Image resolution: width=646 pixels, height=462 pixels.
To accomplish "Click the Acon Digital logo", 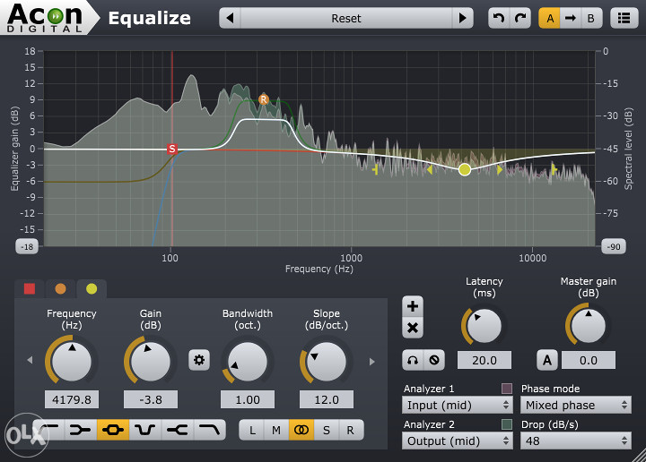I will click(45, 18).
